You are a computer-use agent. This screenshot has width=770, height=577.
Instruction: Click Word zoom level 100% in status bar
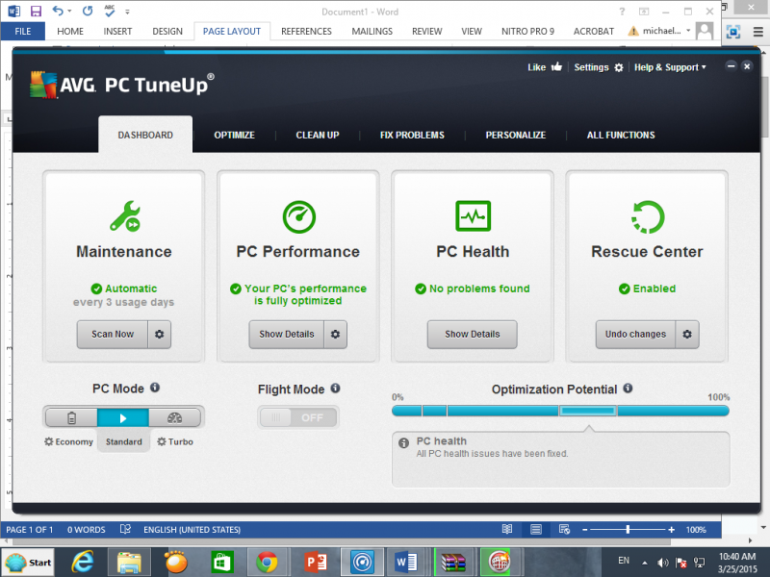[696, 530]
